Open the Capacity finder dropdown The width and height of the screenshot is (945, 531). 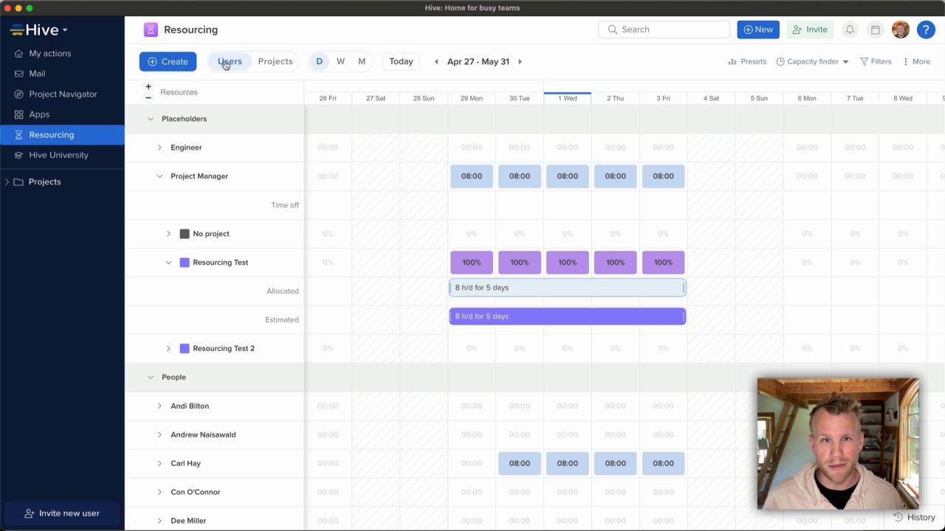pyautogui.click(x=812, y=61)
